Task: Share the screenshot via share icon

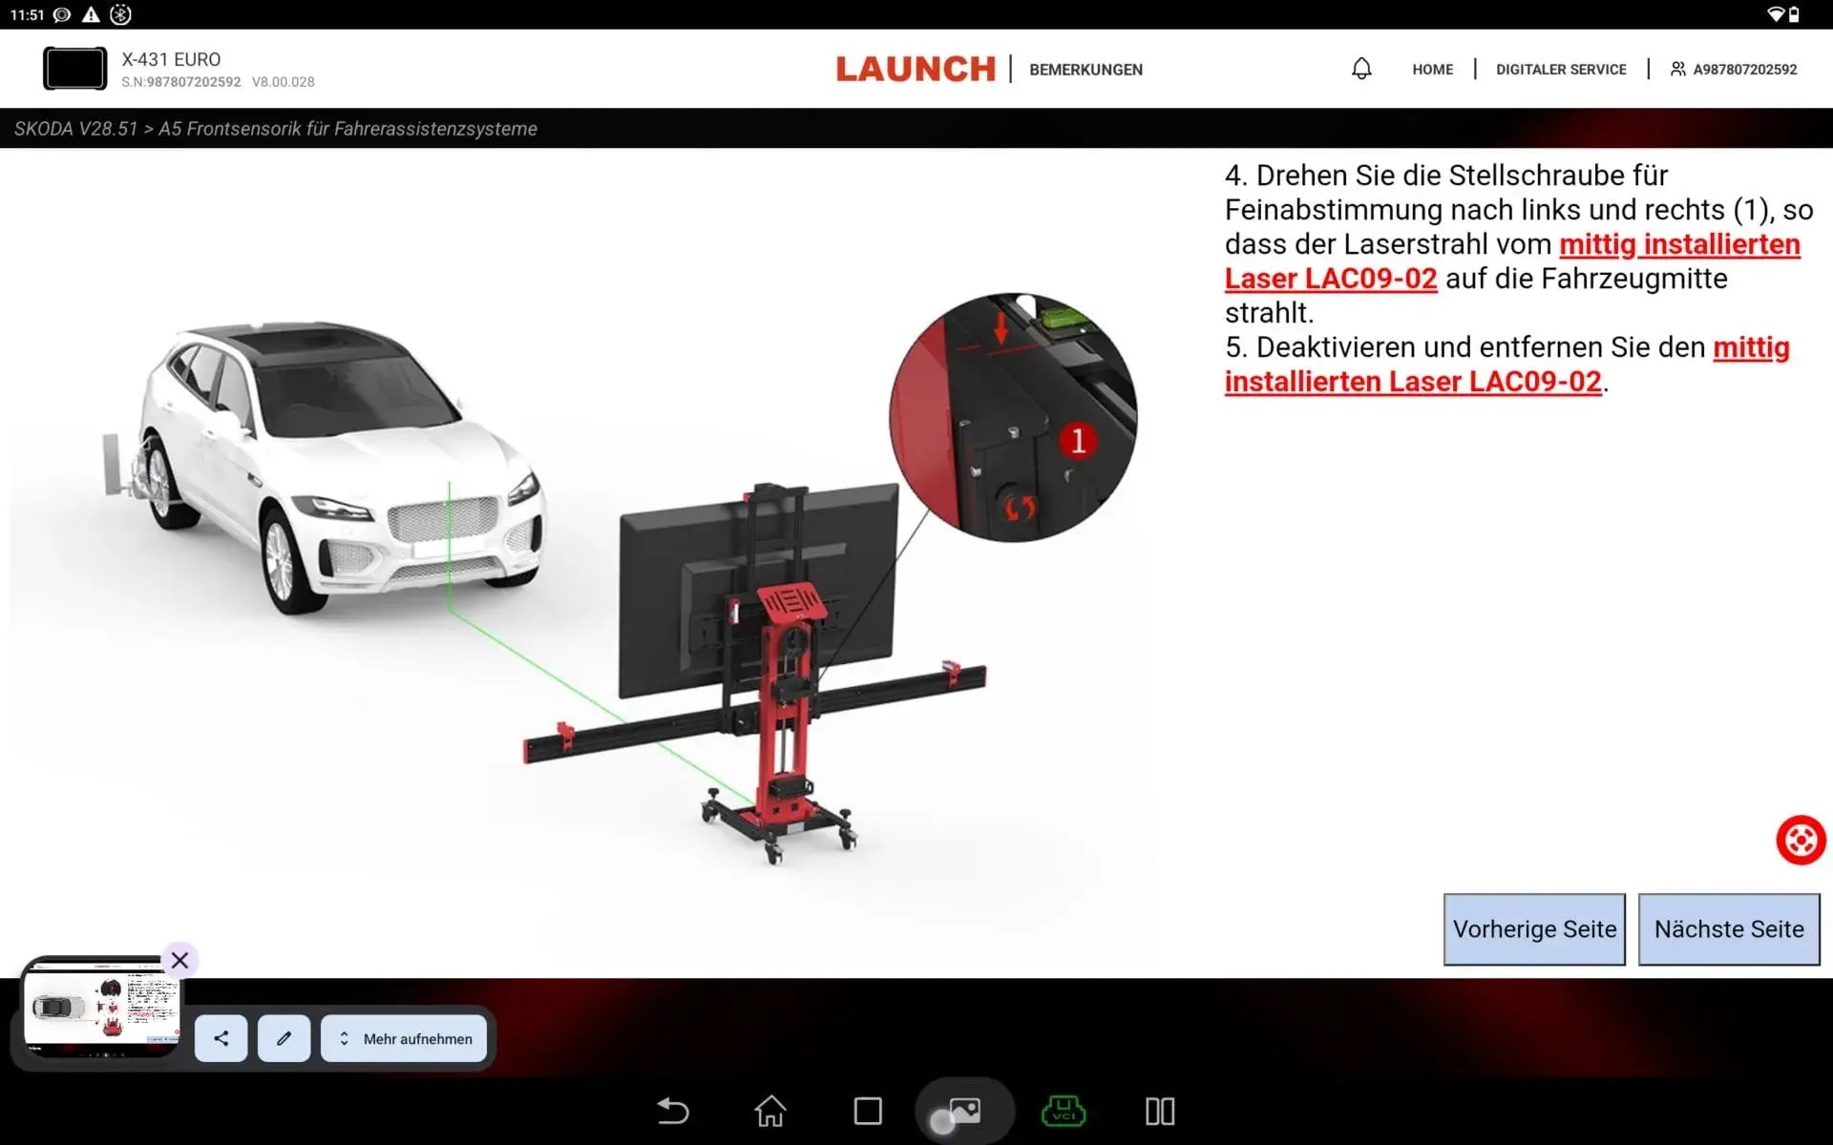Action: (x=221, y=1038)
